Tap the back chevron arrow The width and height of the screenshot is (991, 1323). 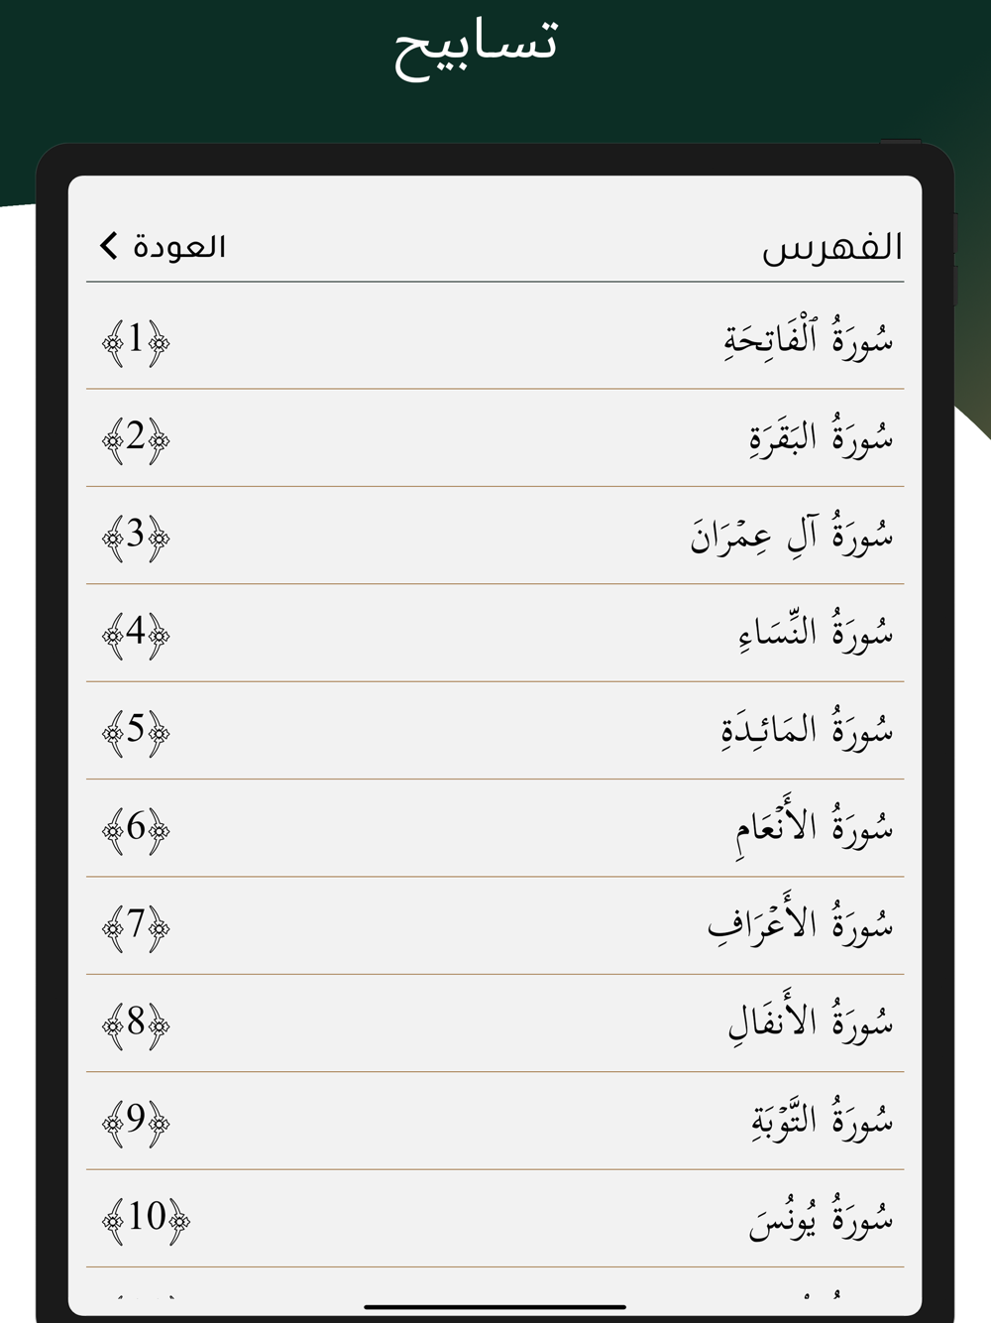109,245
